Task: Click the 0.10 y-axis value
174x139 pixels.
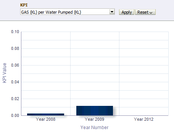Action: click(x=15, y=32)
